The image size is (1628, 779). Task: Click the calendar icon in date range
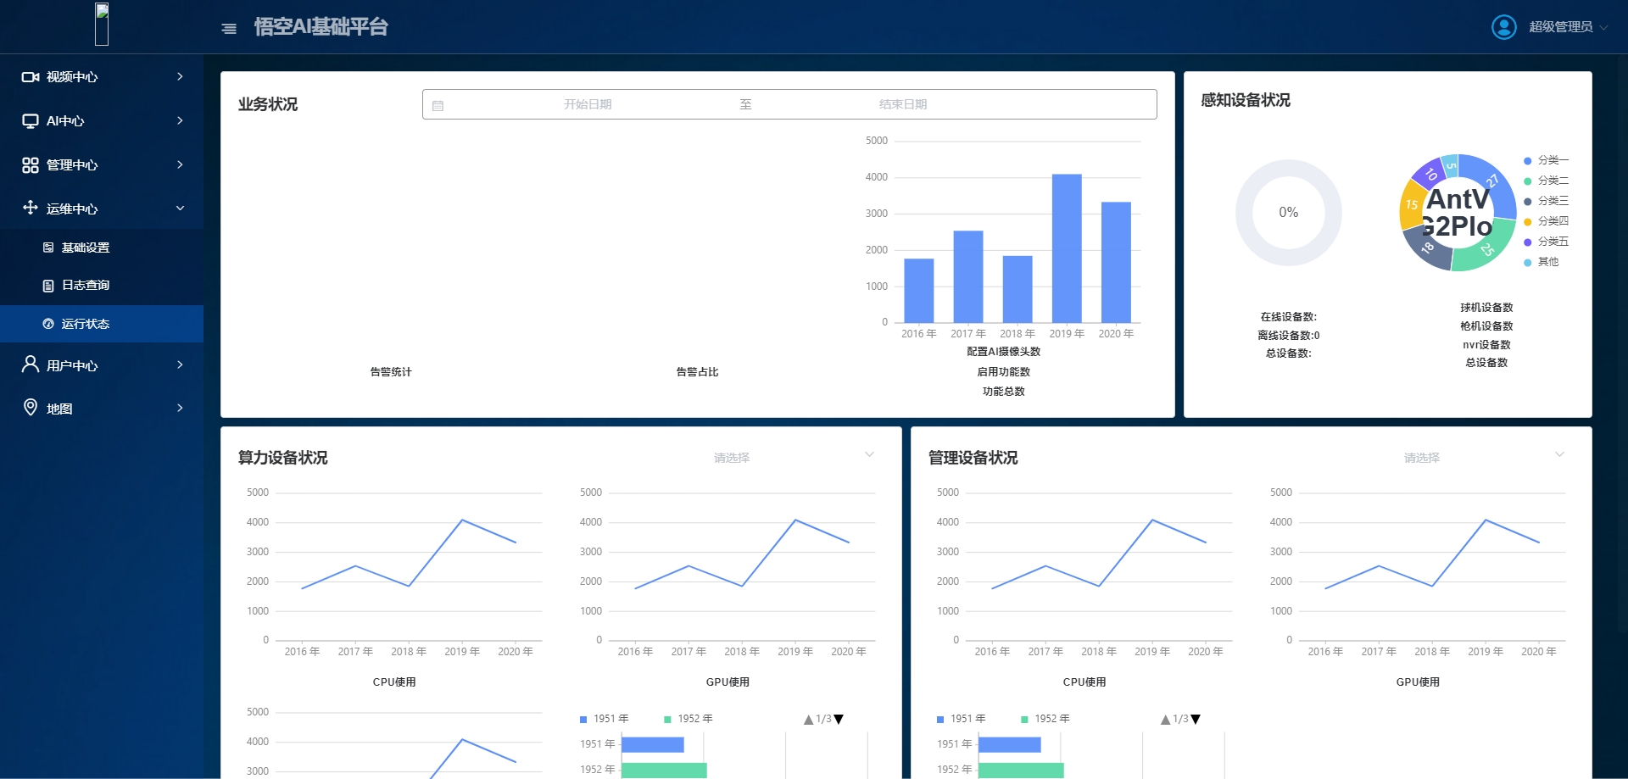click(x=438, y=106)
